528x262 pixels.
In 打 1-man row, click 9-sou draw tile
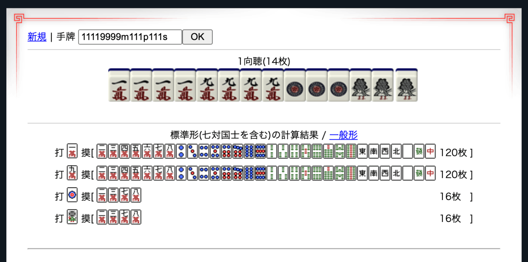click(351, 151)
